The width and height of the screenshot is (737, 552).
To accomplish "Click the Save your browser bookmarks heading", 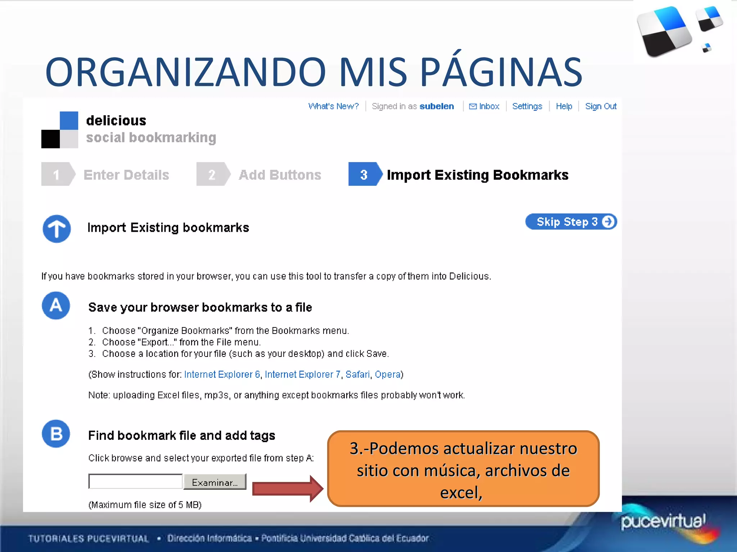I will coord(200,308).
